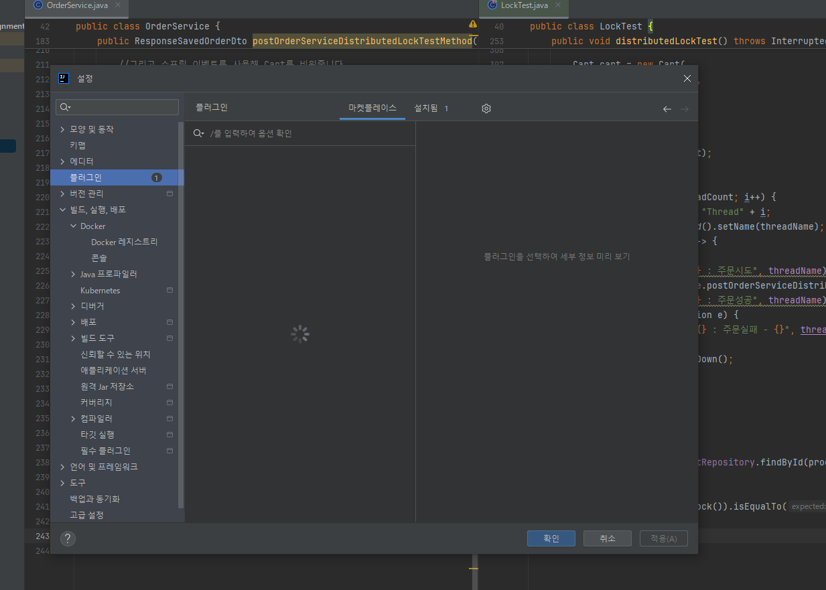
Task: Select 콘솔 under Docker
Action: click(x=99, y=258)
